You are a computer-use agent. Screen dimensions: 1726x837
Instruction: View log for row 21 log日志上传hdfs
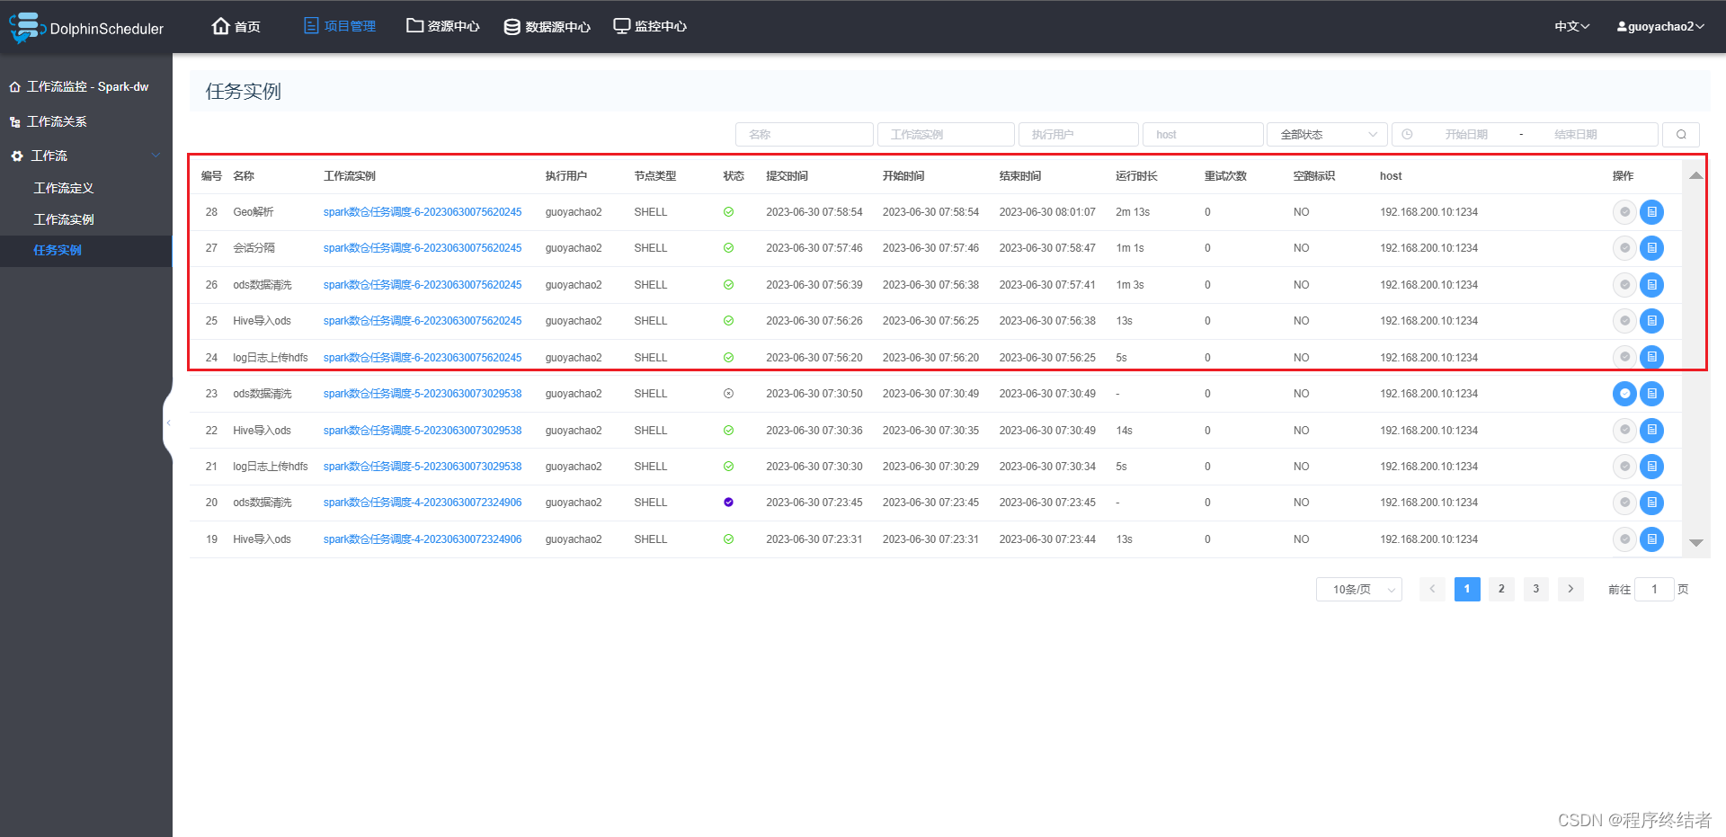[1651, 467]
